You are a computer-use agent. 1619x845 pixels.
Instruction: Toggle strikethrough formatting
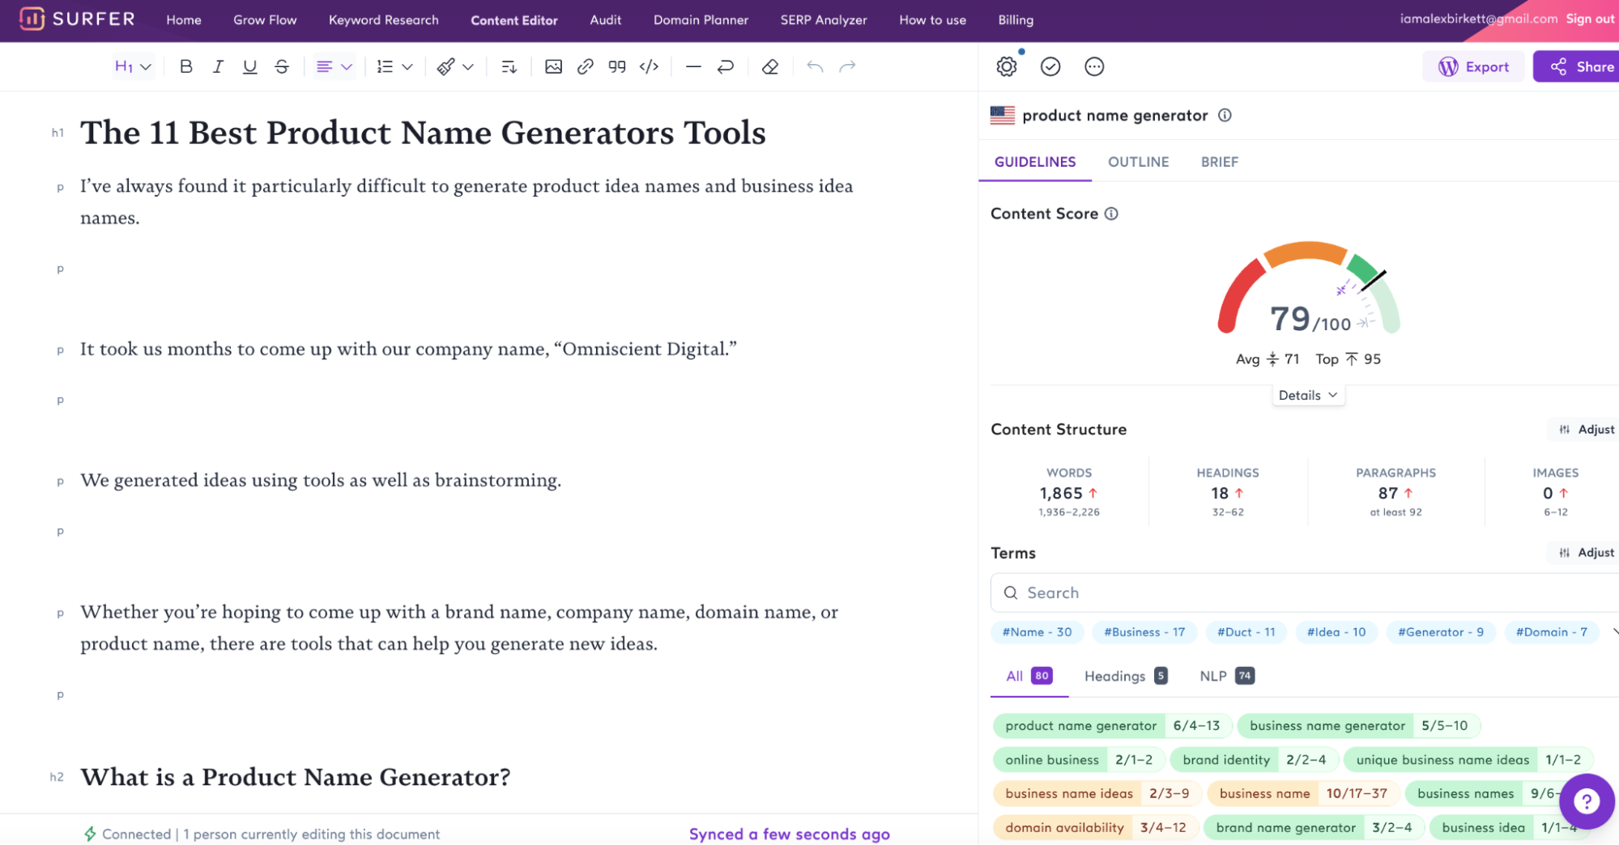pos(281,66)
